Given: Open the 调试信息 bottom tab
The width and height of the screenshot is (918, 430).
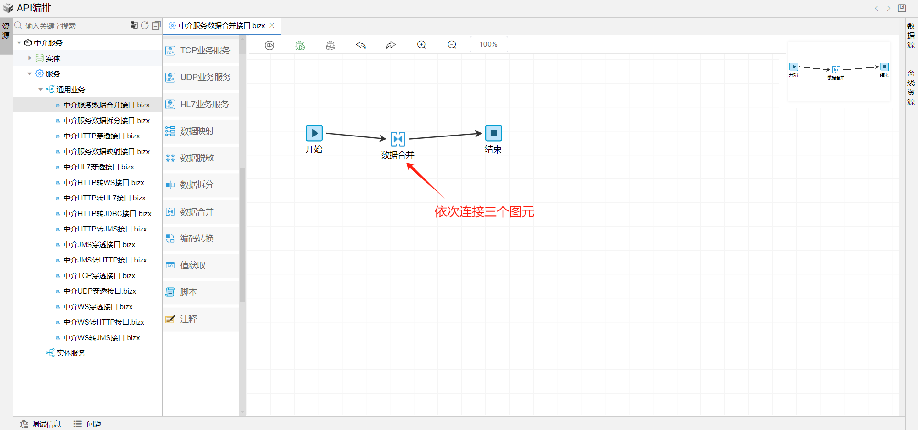Looking at the screenshot, I should click(x=41, y=424).
